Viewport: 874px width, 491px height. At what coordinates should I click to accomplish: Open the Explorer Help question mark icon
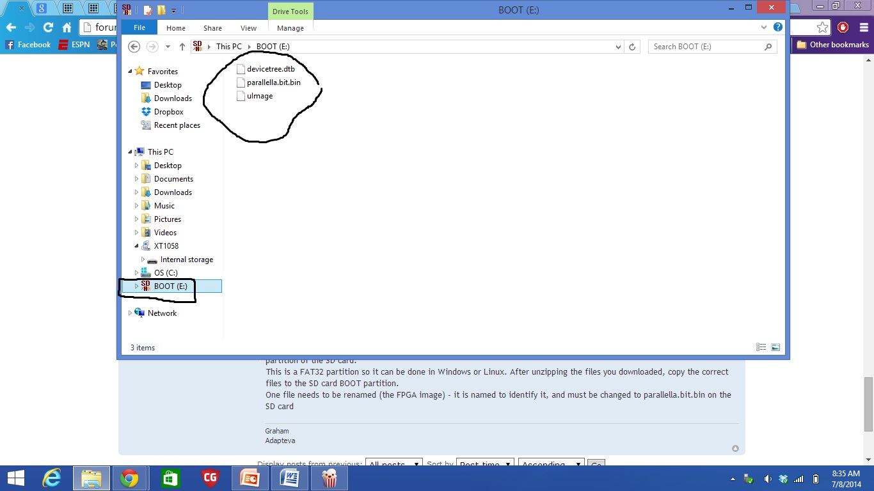pyautogui.click(x=778, y=27)
